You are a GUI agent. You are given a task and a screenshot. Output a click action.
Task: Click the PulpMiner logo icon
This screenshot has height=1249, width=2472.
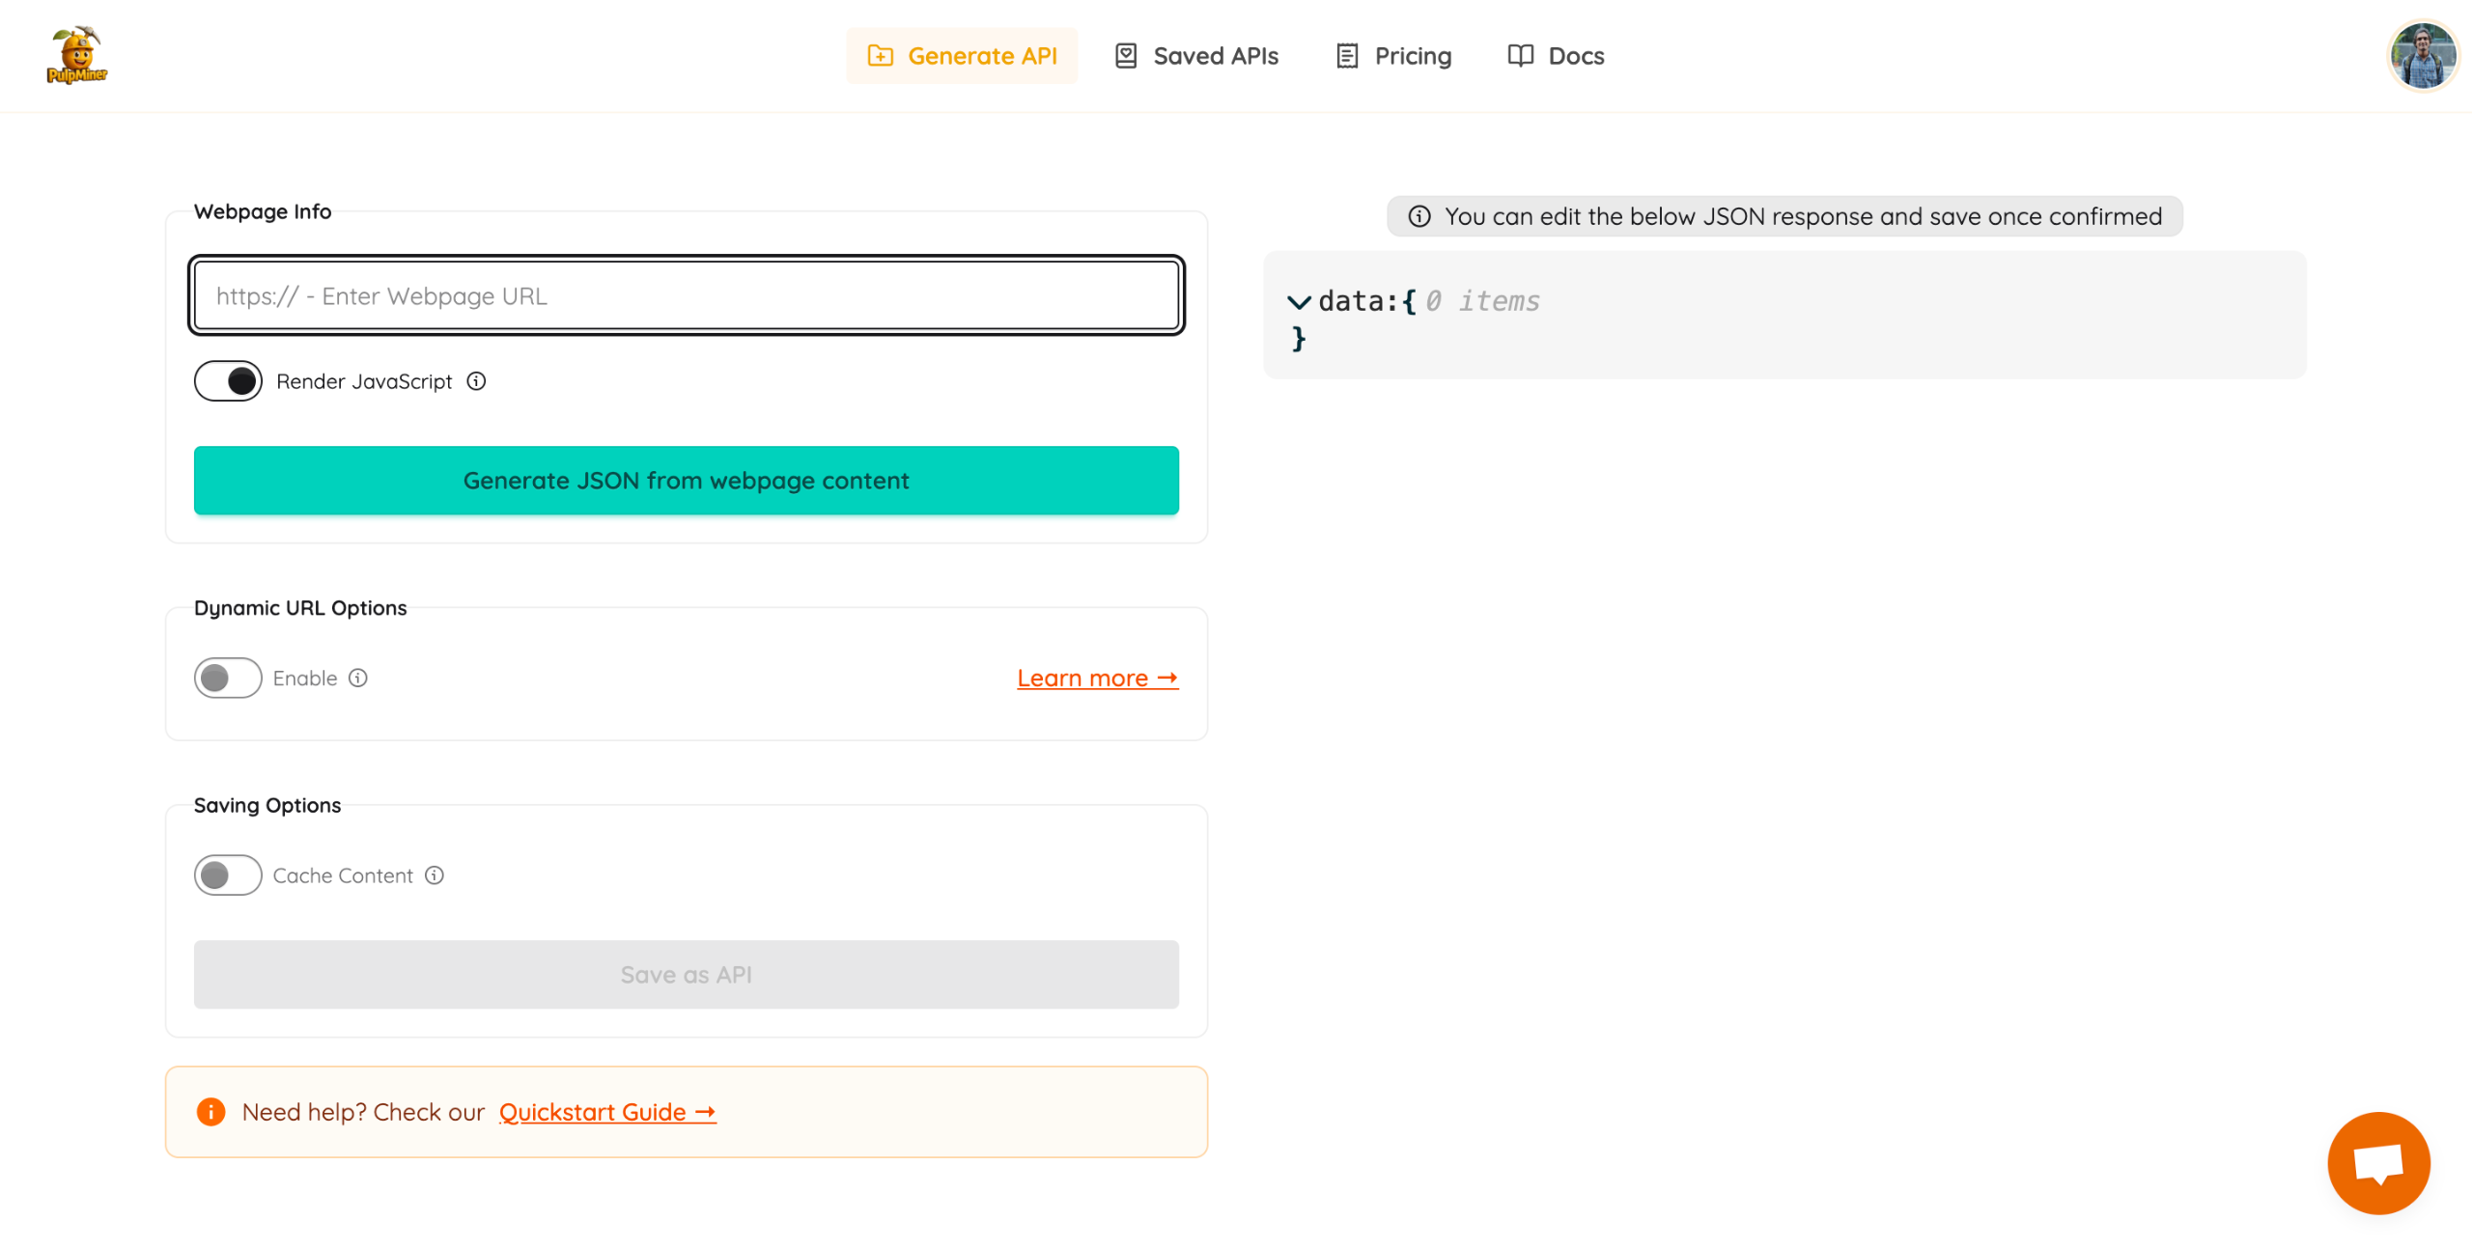(77, 55)
